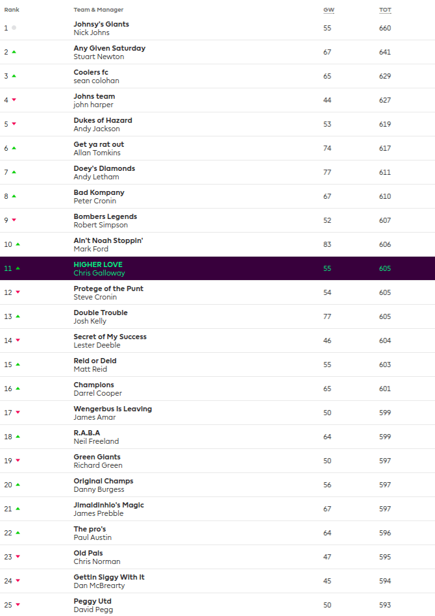Select the highlighted HIGHER LOVE team
The height and width of the screenshot is (616, 435).
[98, 264]
